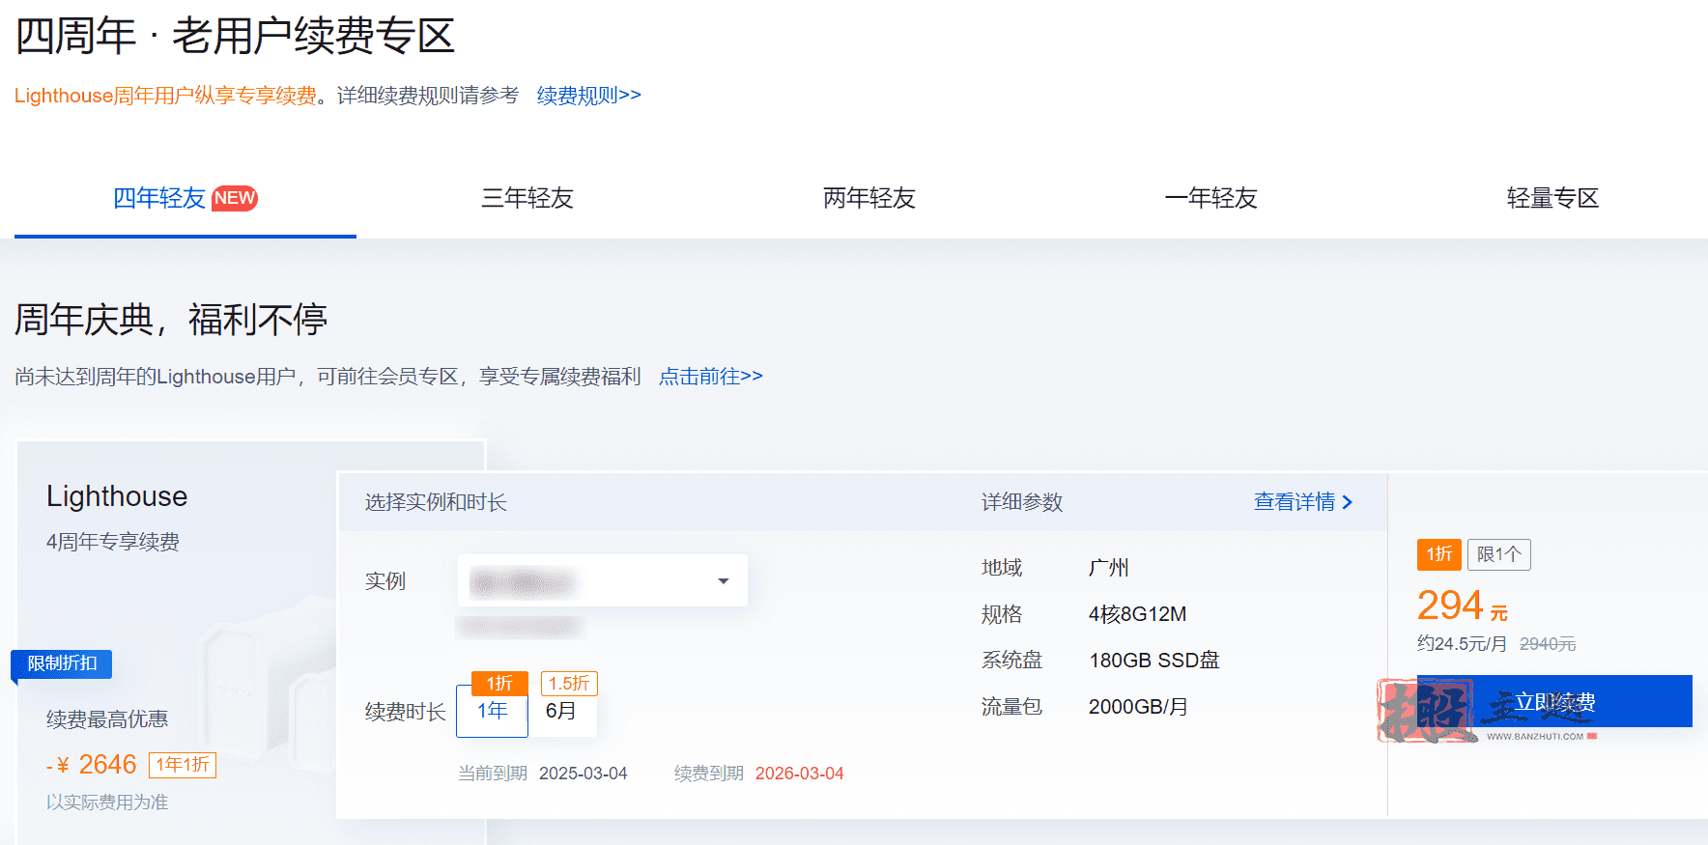Click the instance dropdown arrow

723,581
